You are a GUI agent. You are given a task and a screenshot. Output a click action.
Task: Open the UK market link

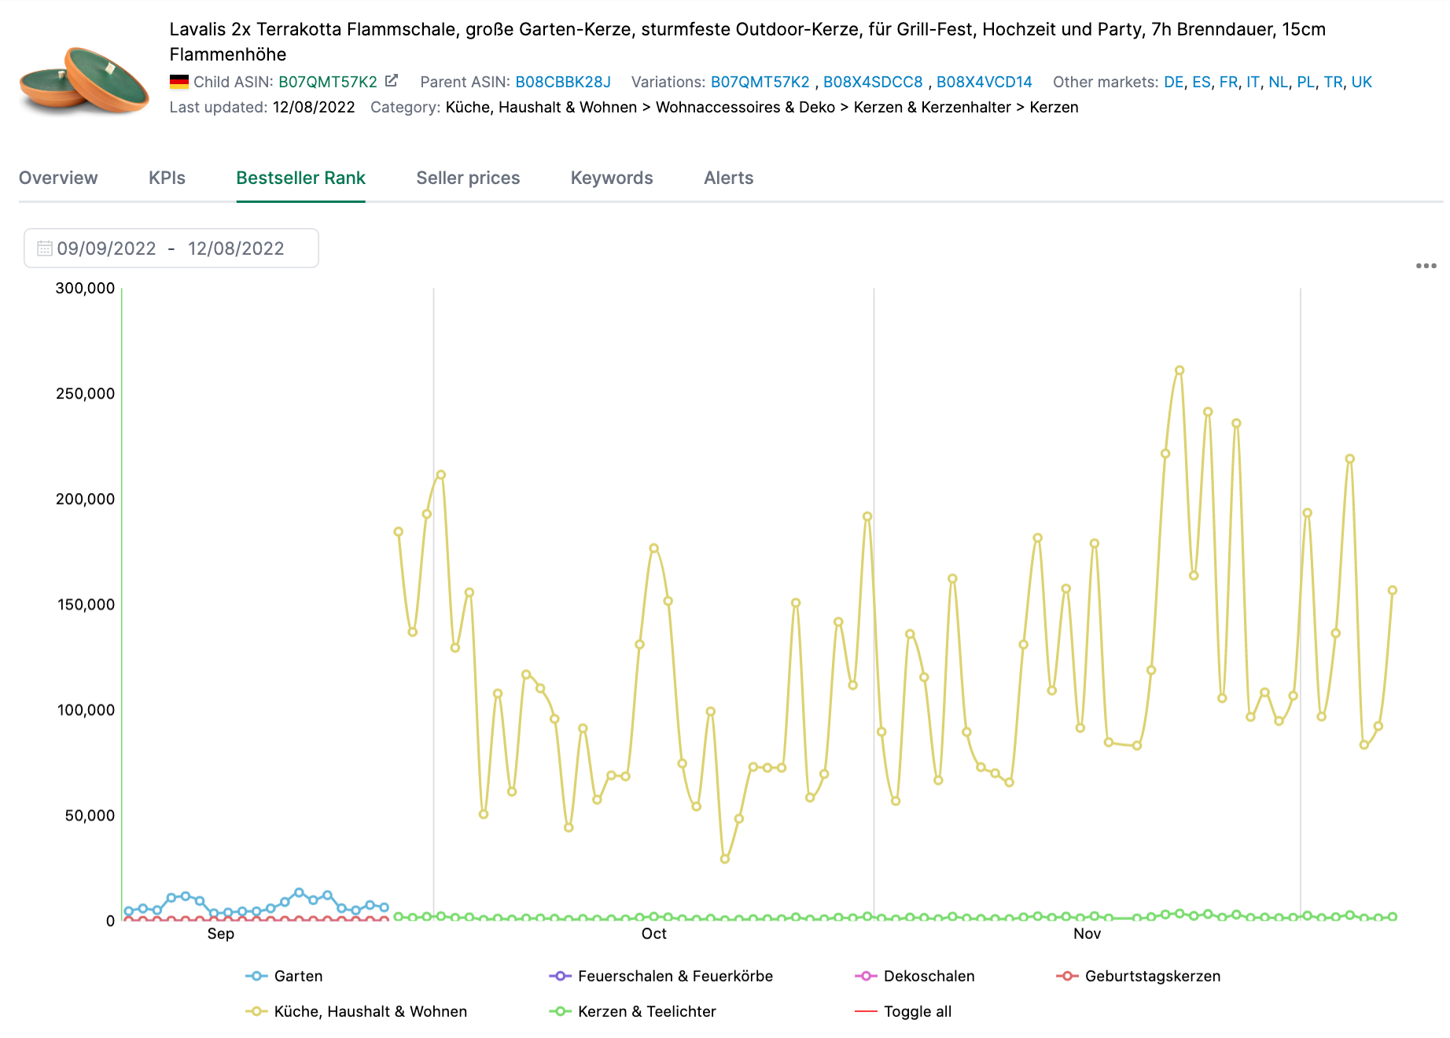coord(1363,81)
